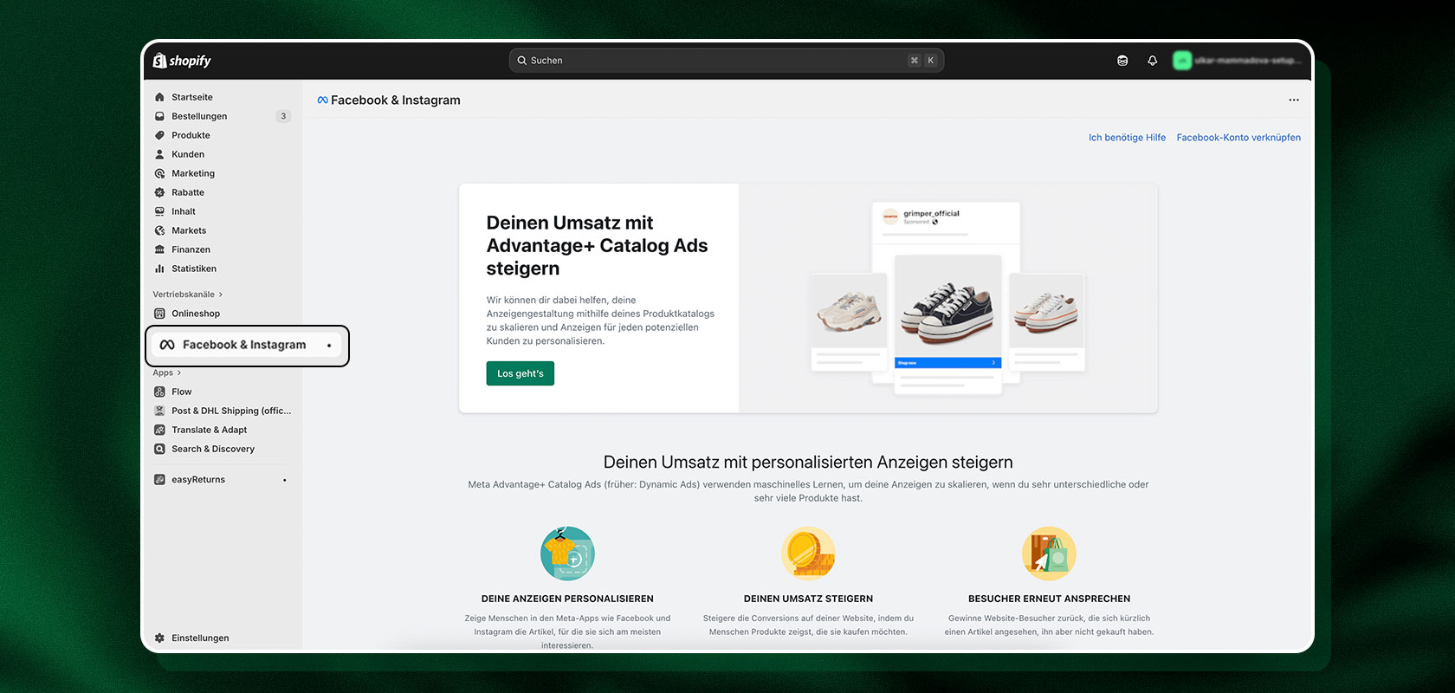
Task: Click the Bestellungen count badge 3
Action: (x=283, y=116)
